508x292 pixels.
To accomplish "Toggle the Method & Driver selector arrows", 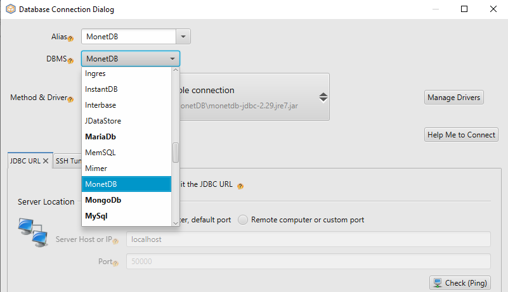I will 323,97.
